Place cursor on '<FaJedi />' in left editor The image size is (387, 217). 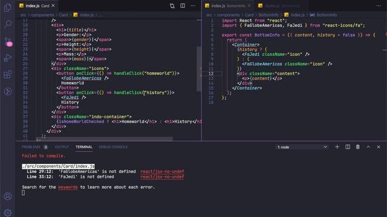[x=74, y=98]
